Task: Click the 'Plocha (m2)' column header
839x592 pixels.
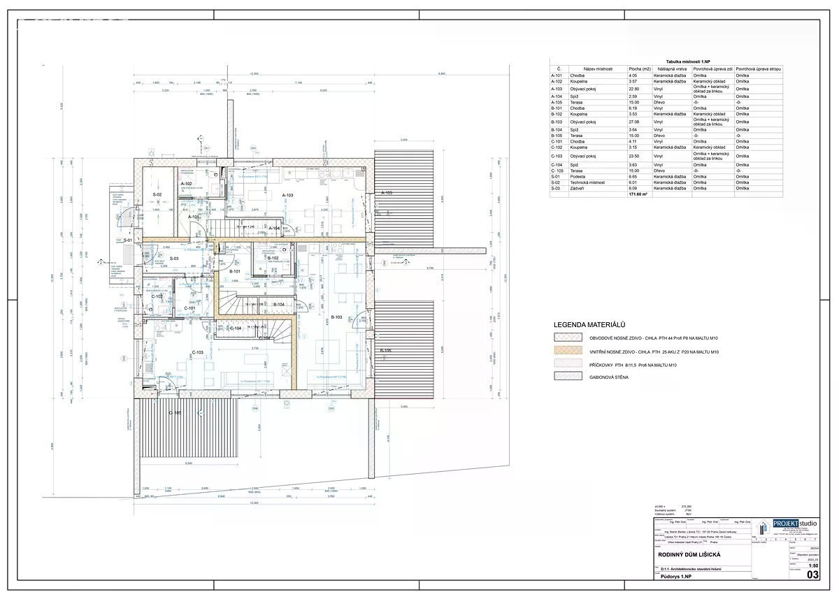Action: pos(639,69)
